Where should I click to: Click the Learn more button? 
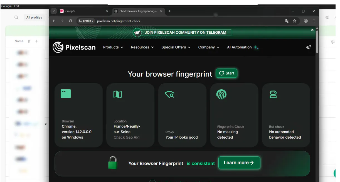(x=239, y=163)
